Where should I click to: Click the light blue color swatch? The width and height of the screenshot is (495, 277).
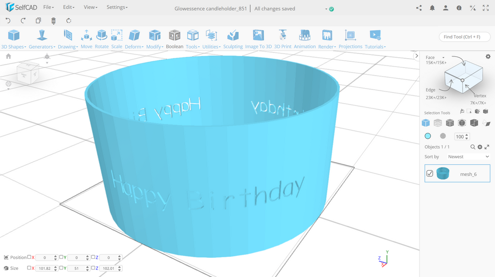(428, 136)
